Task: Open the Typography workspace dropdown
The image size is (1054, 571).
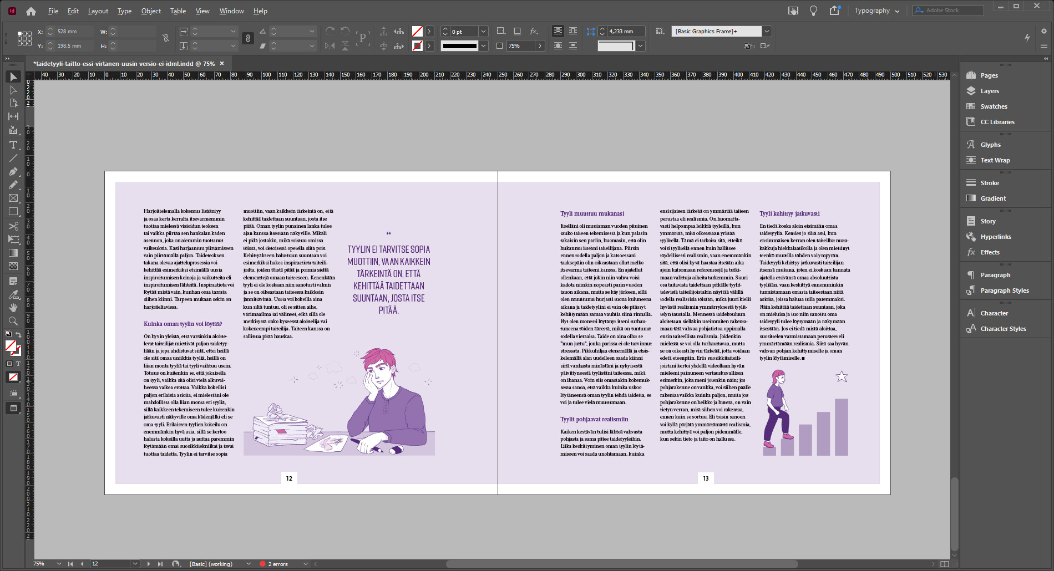Action: [x=876, y=11]
